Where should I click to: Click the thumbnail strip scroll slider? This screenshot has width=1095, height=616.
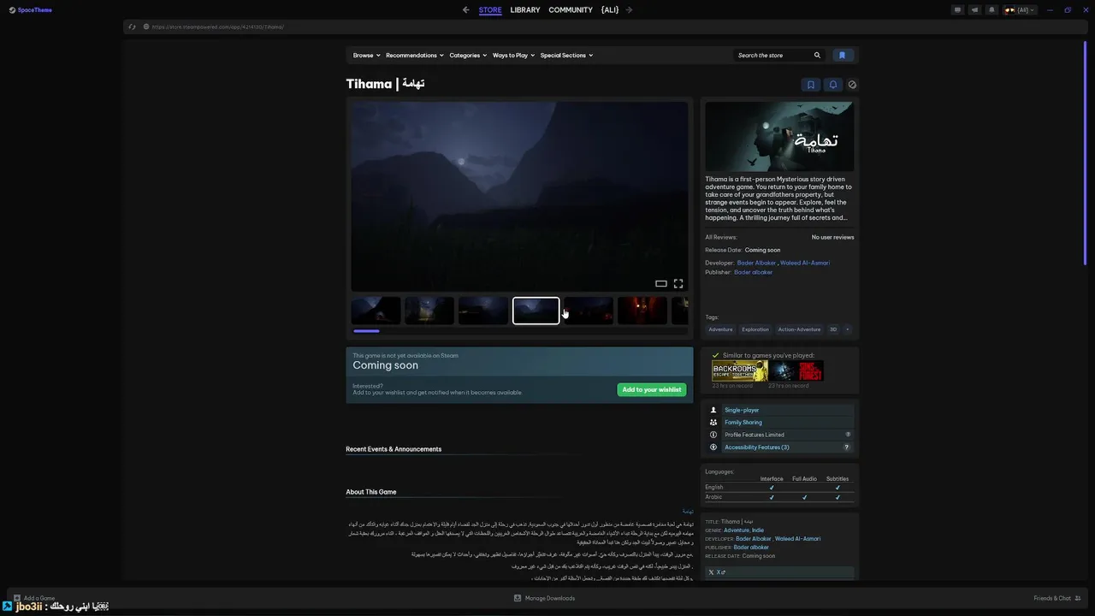[x=366, y=331]
